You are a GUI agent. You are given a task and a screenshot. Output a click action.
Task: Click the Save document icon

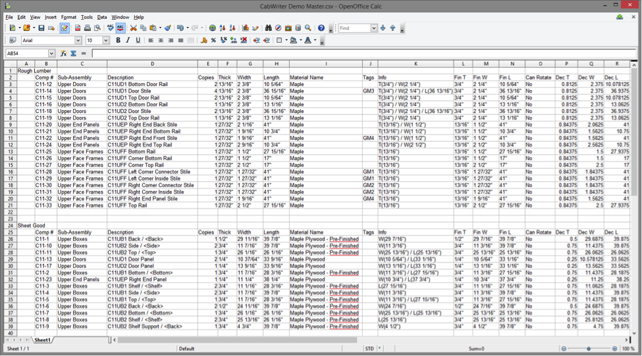tap(41, 28)
